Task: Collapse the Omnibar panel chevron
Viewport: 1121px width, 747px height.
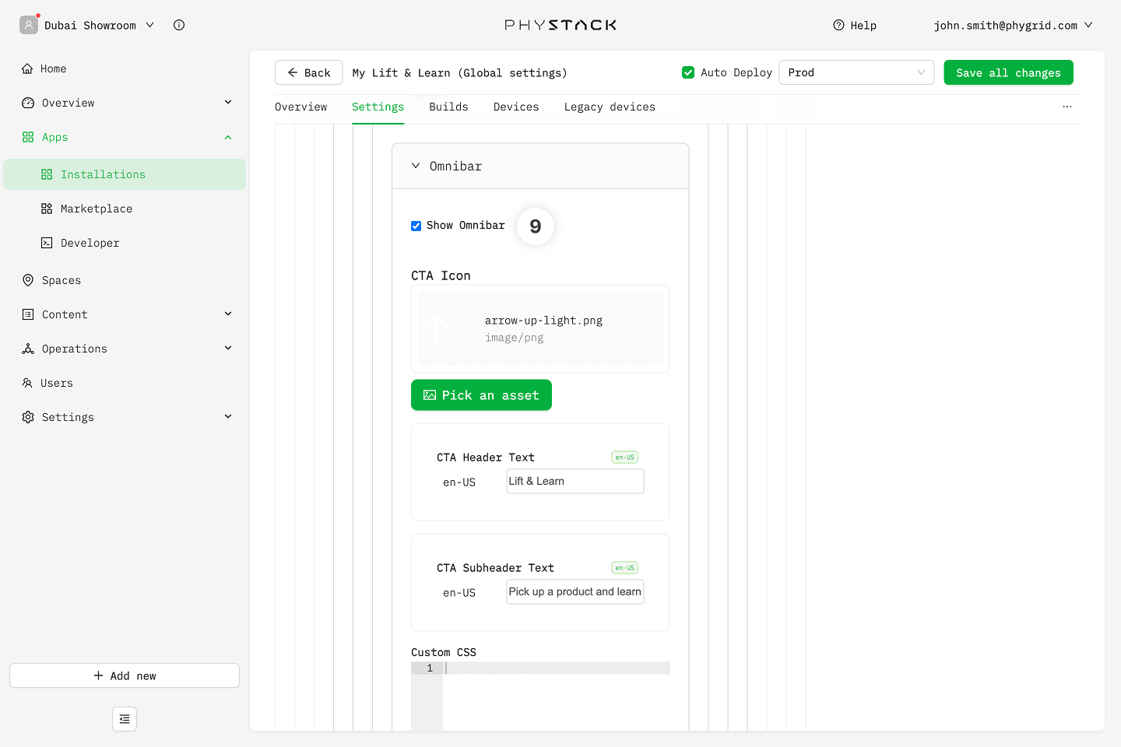Action: (x=416, y=166)
